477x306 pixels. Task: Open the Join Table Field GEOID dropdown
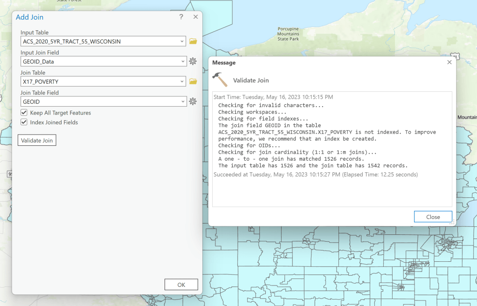[x=182, y=102]
